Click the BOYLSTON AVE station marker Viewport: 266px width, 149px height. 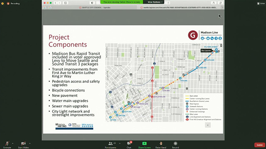(x=150, y=96)
